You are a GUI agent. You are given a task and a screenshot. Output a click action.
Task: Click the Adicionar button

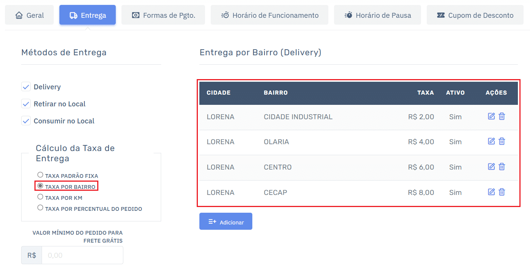pyautogui.click(x=226, y=221)
